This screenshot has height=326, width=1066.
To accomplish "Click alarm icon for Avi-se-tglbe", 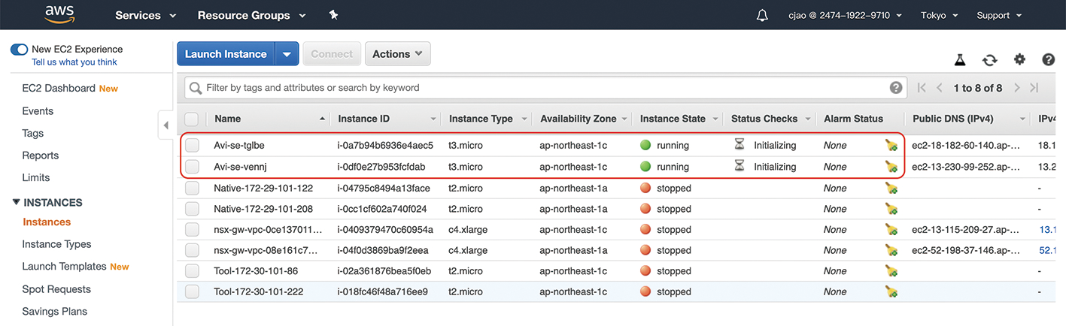I will pyautogui.click(x=891, y=145).
